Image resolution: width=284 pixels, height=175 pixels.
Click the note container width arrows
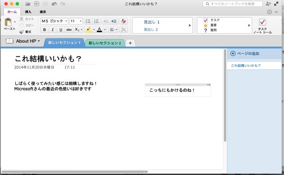209,85
